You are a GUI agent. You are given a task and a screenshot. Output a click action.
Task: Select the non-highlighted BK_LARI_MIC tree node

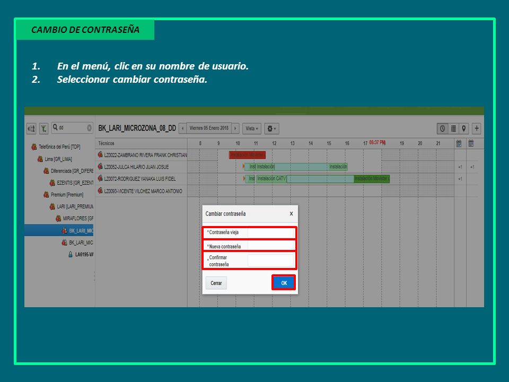[x=81, y=242]
